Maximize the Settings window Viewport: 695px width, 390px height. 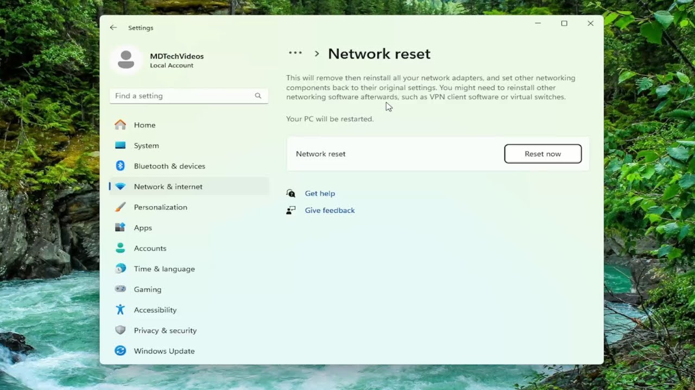[x=564, y=23]
